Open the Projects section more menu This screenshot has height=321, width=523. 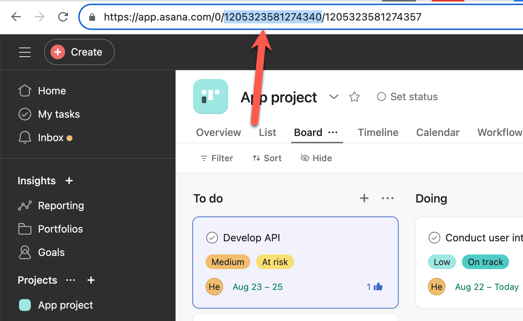pos(71,280)
